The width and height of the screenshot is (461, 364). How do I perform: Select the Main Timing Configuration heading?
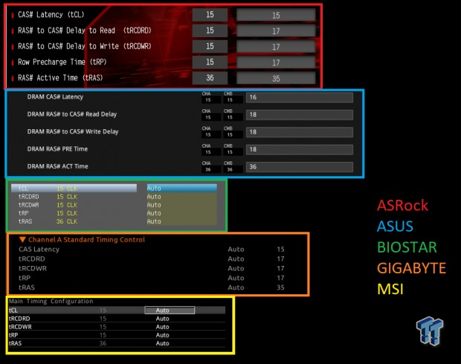(x=51, y=301)
